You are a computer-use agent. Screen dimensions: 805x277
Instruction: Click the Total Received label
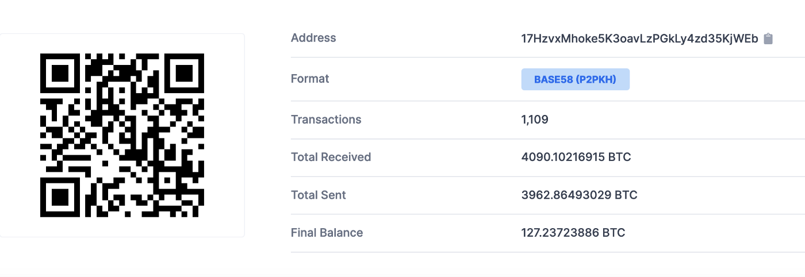(331, 157)
